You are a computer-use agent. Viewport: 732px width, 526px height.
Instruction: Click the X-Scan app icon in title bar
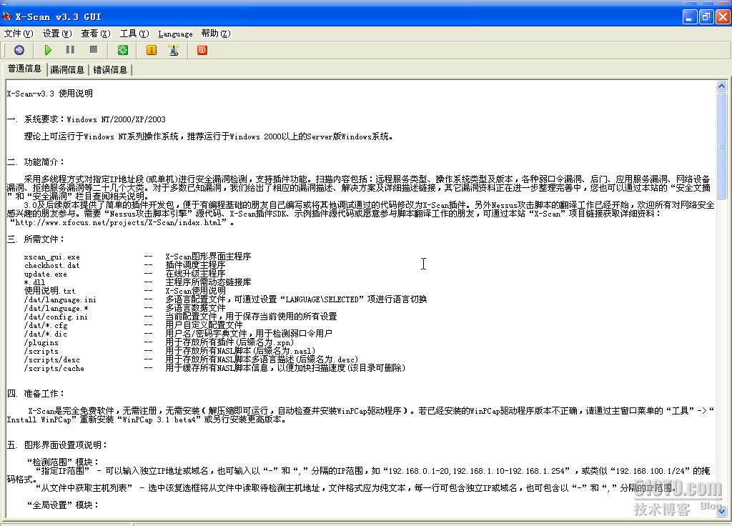[6, 17]
